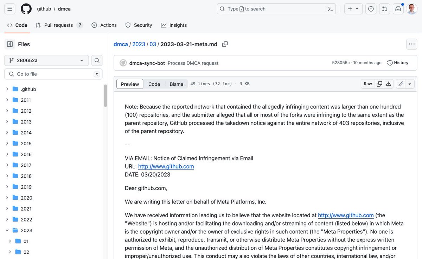The height and width of the screenshot is (259, 422).
Task: Open the 2016 folder
Action: click(26, 154)
